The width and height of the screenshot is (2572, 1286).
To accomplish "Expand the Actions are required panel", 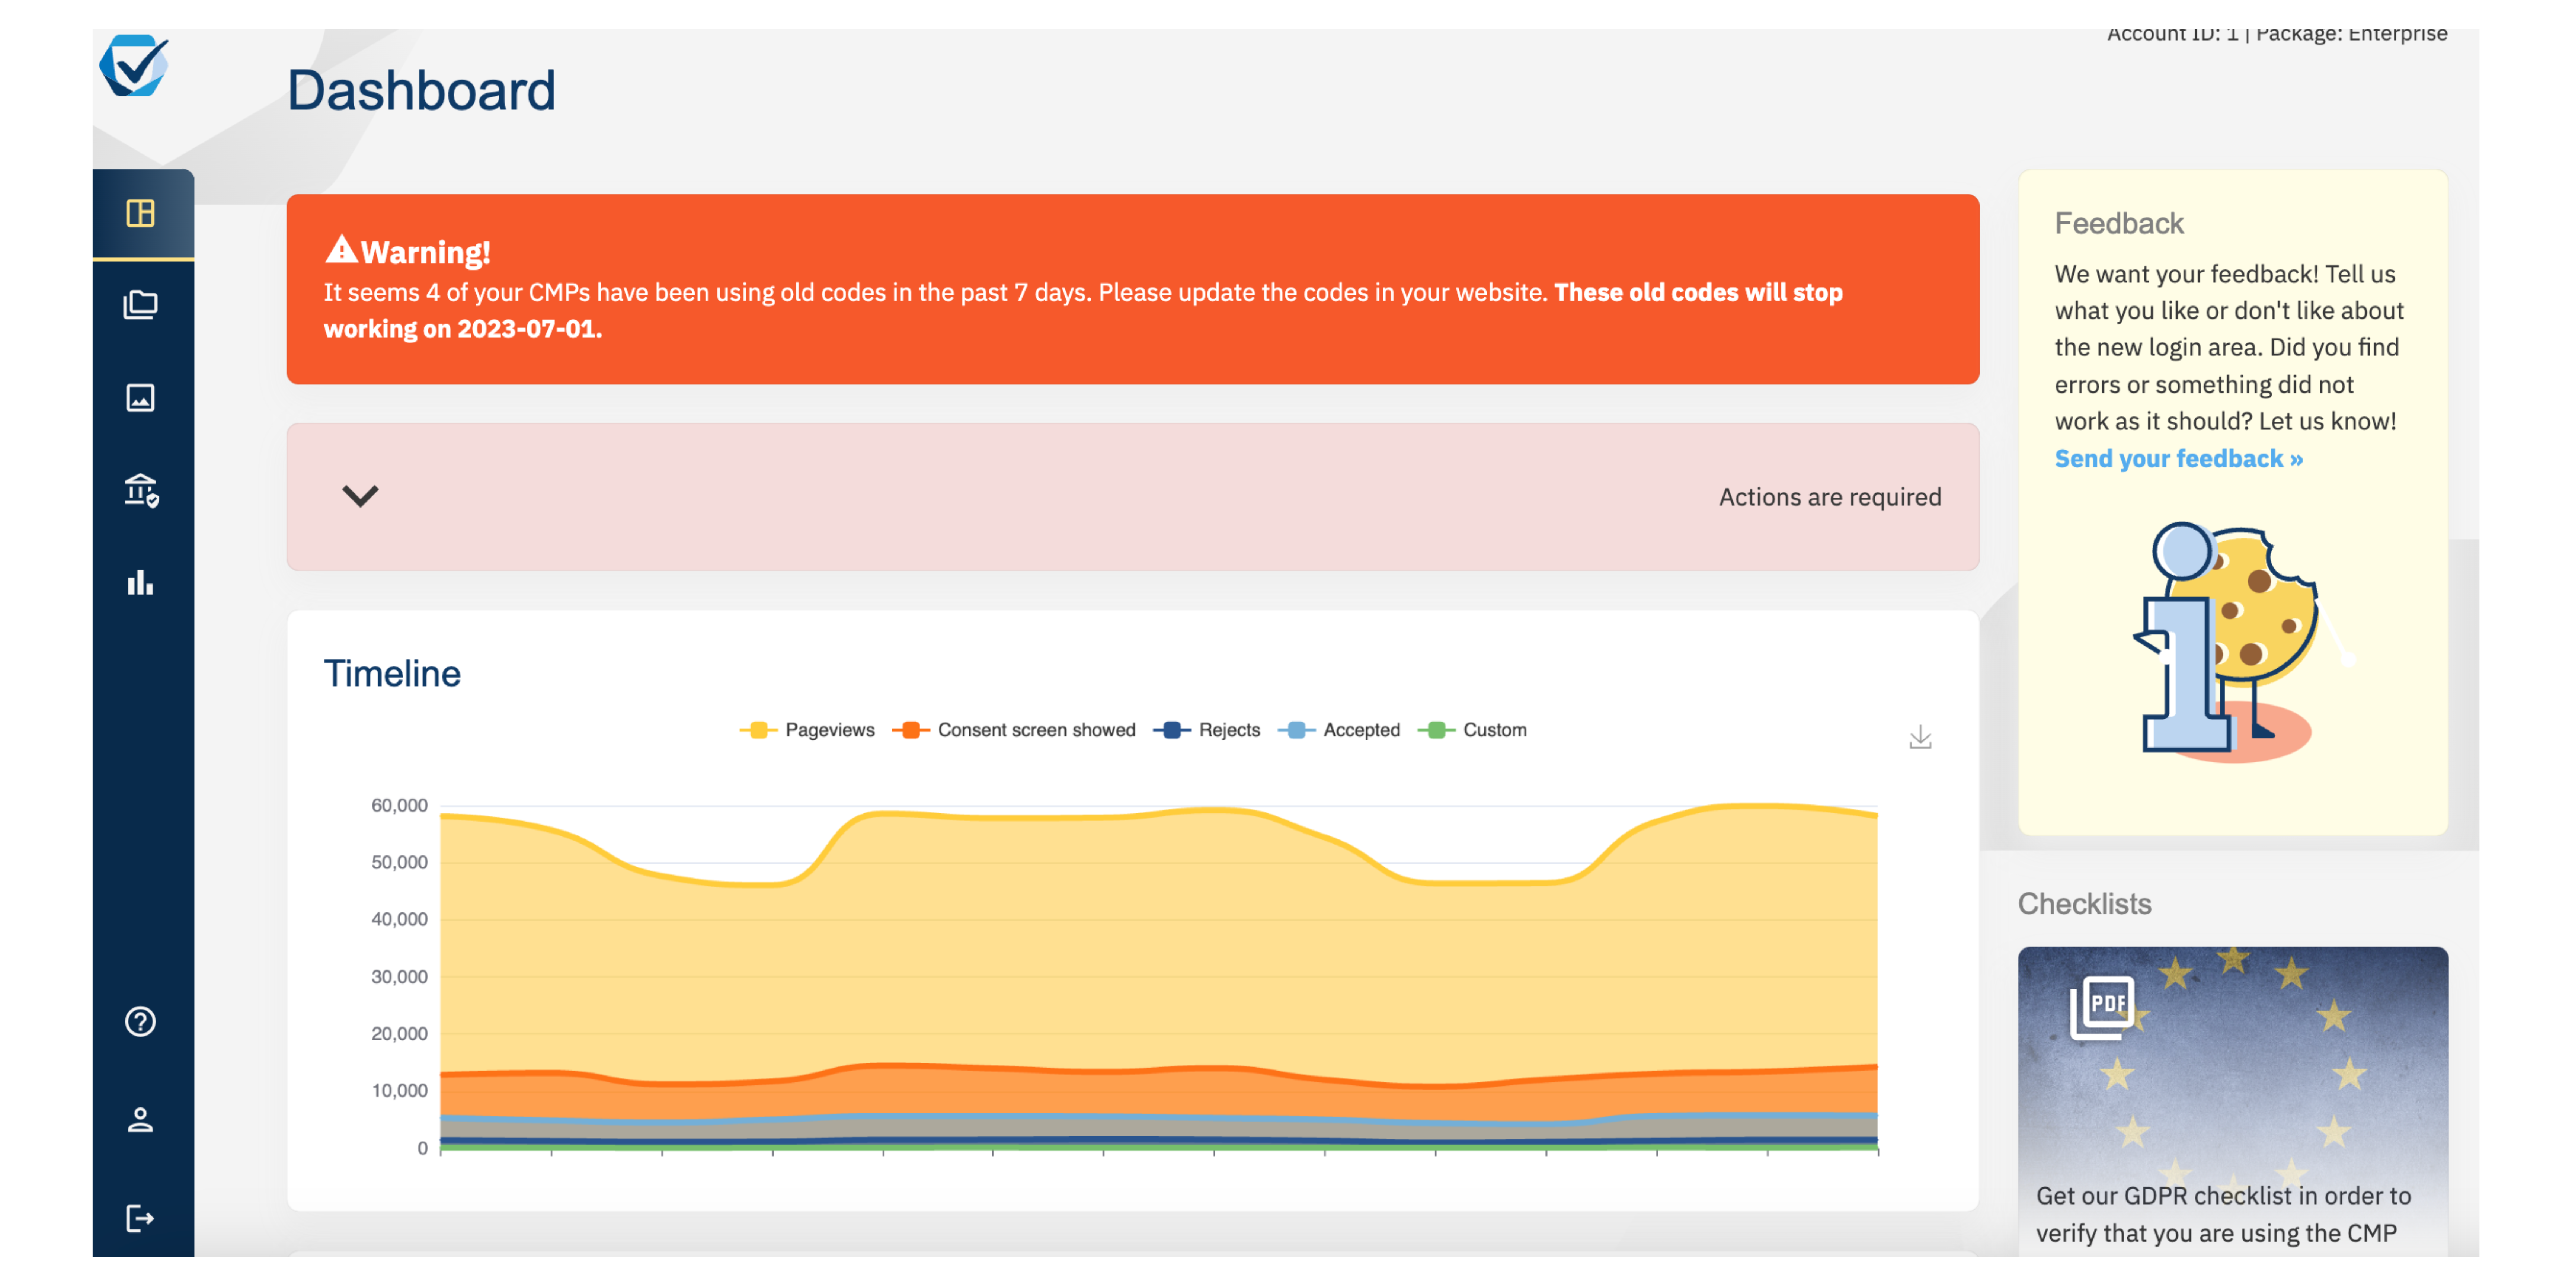I will (x=361, y=496).
